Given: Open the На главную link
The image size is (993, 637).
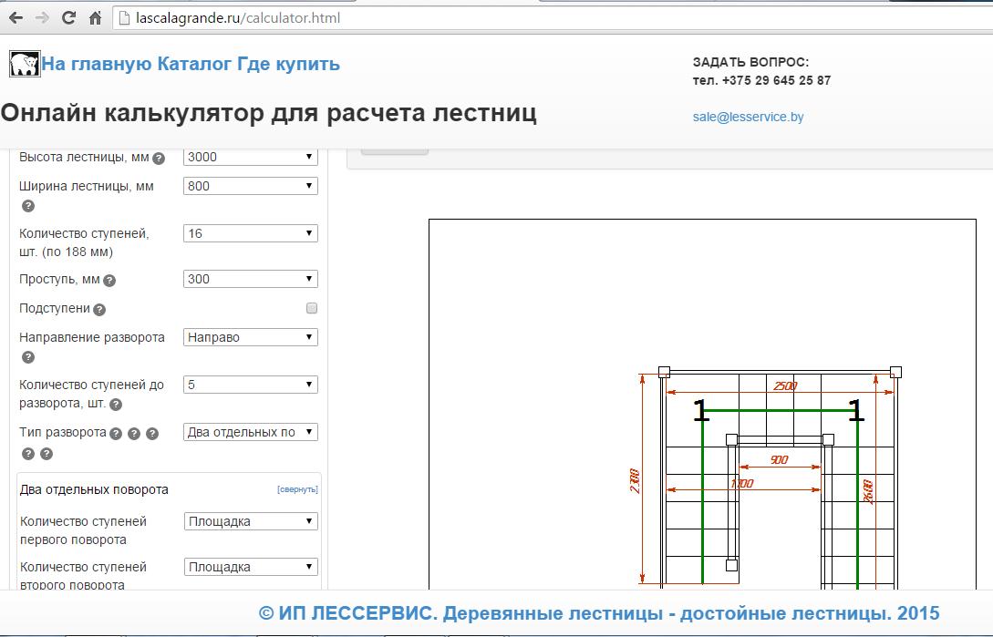Looking at the screenshot, I should 97,64.
